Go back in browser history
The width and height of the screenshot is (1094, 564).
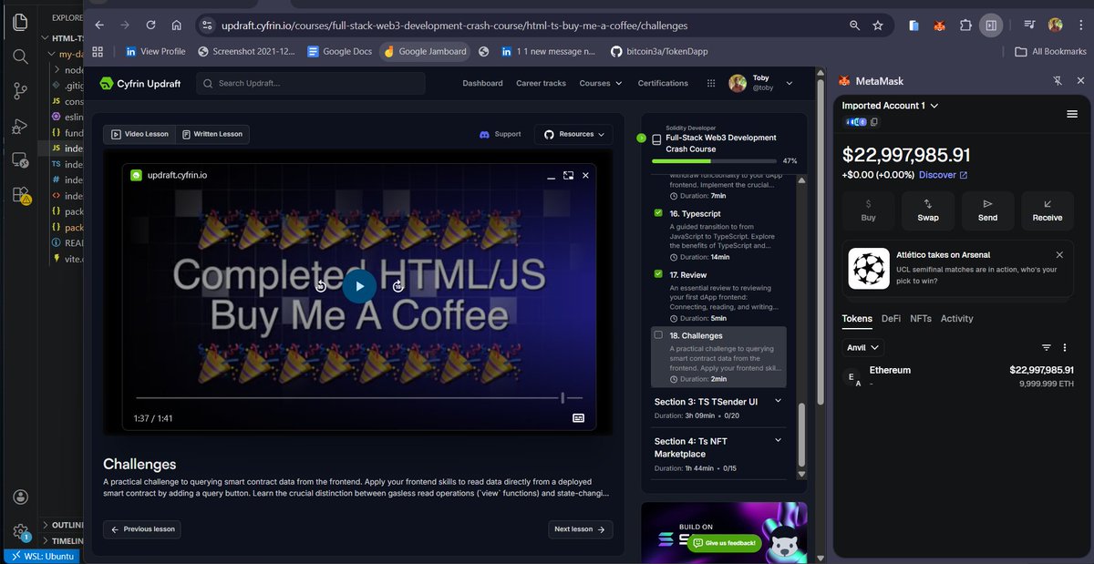click(x=99, y=26)
